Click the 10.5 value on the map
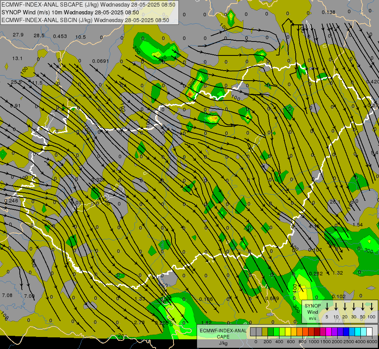 click(81, 37)
